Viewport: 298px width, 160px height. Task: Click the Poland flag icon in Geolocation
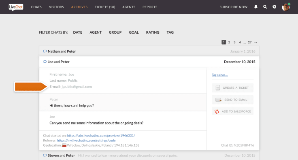pyautogui.click(x=64, y=145)
